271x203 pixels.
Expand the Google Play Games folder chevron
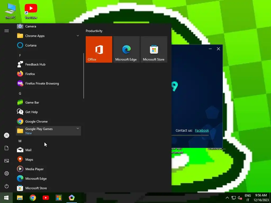[78, 129]
